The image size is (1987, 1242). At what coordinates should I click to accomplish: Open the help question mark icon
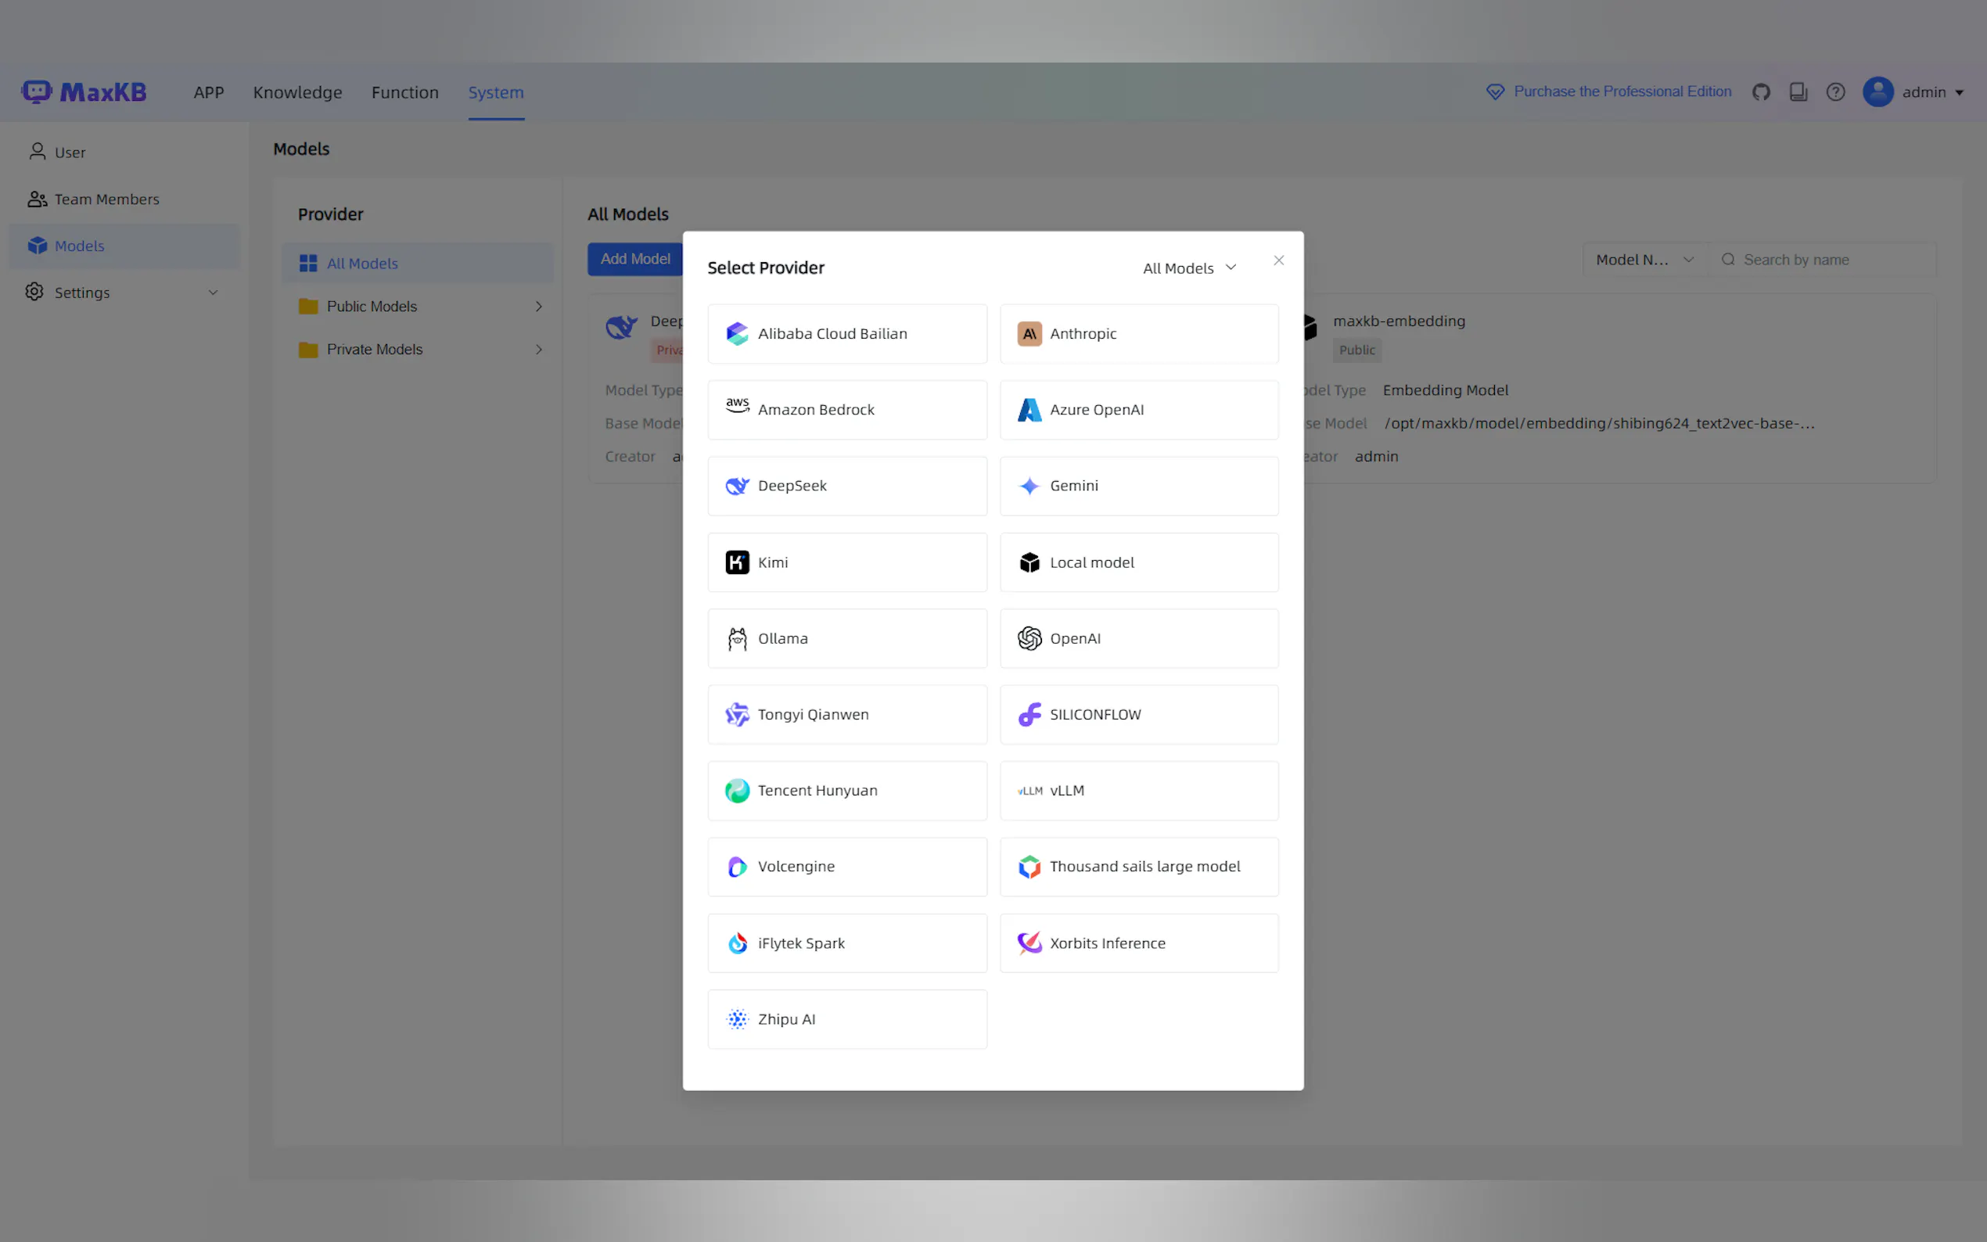[1835, 92]
